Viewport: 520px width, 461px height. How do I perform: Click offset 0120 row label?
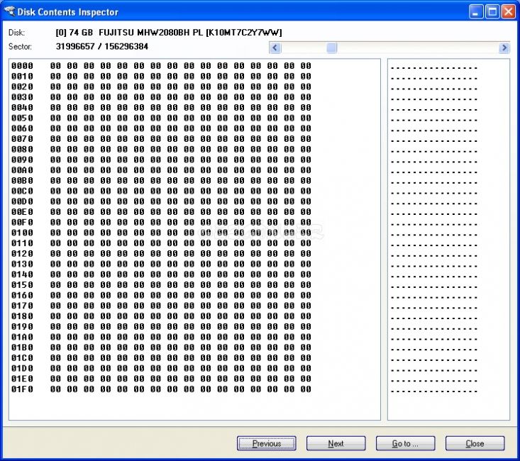click(22, 254)
